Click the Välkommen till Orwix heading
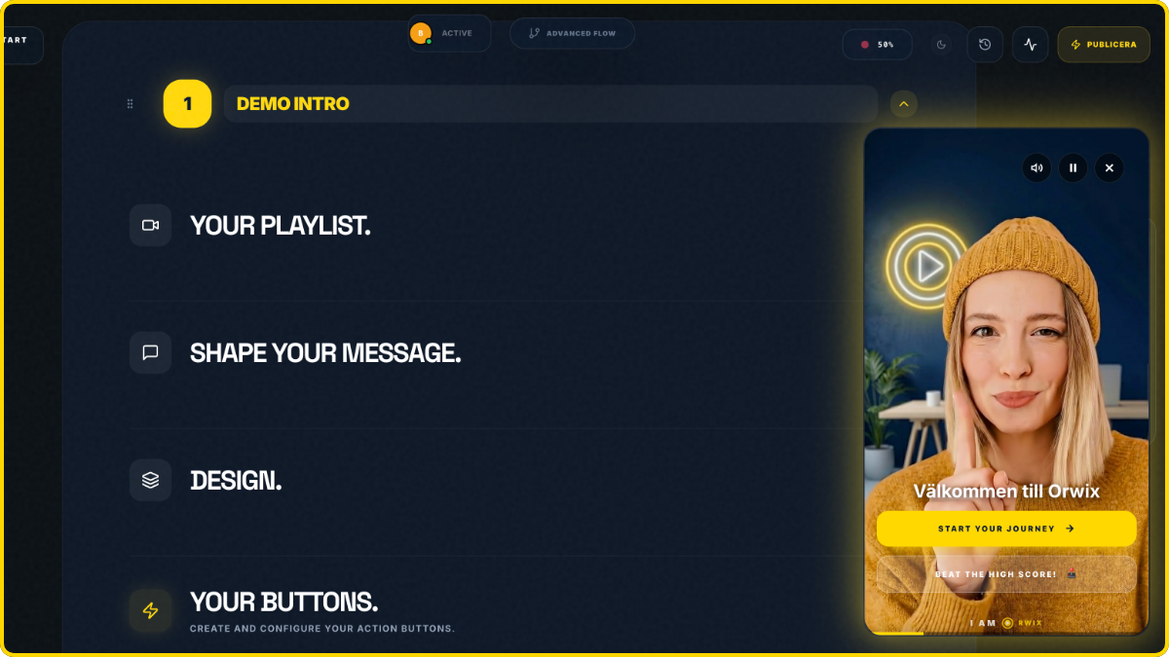 click(1006, 492)
